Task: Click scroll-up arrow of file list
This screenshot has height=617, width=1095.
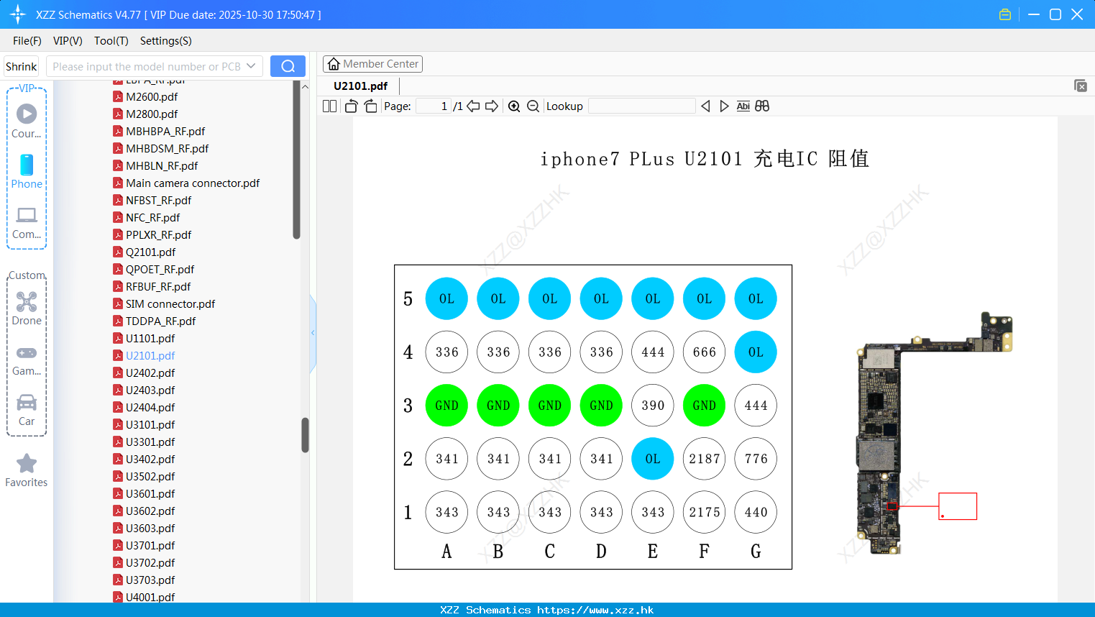Action: coord(305,86)
